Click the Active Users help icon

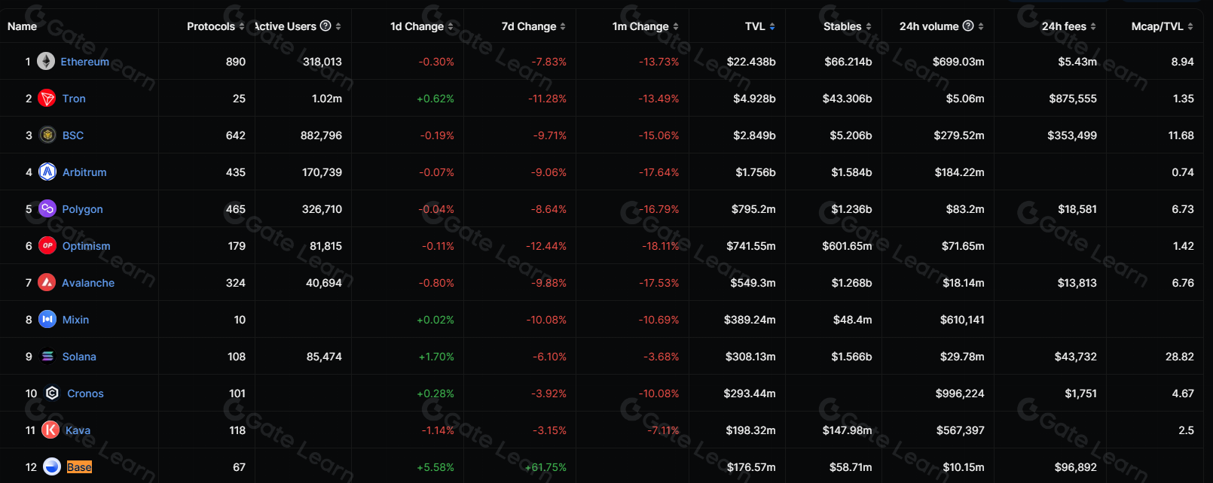pyautogui.click(x=325, y=26)
